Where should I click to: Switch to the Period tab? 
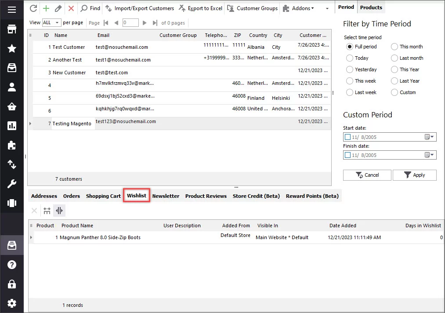[346, 7]
